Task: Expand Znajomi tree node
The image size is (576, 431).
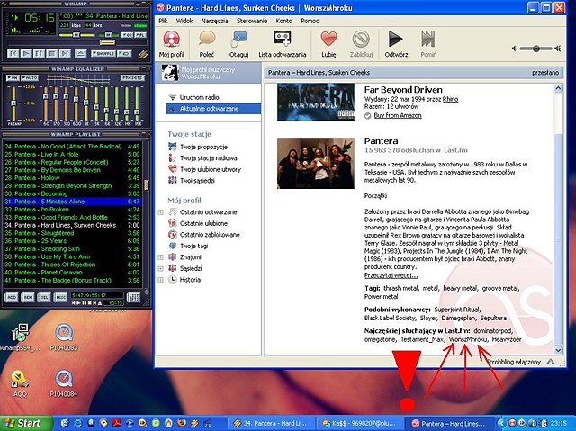Action: tap(160, 257)
